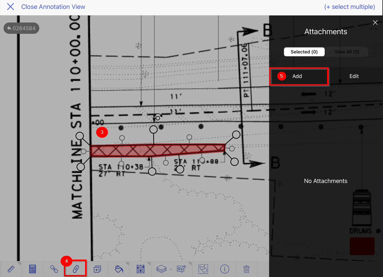Show annotation info panel
Viewport: 383px width, 277px height.
tap(225, 269)
